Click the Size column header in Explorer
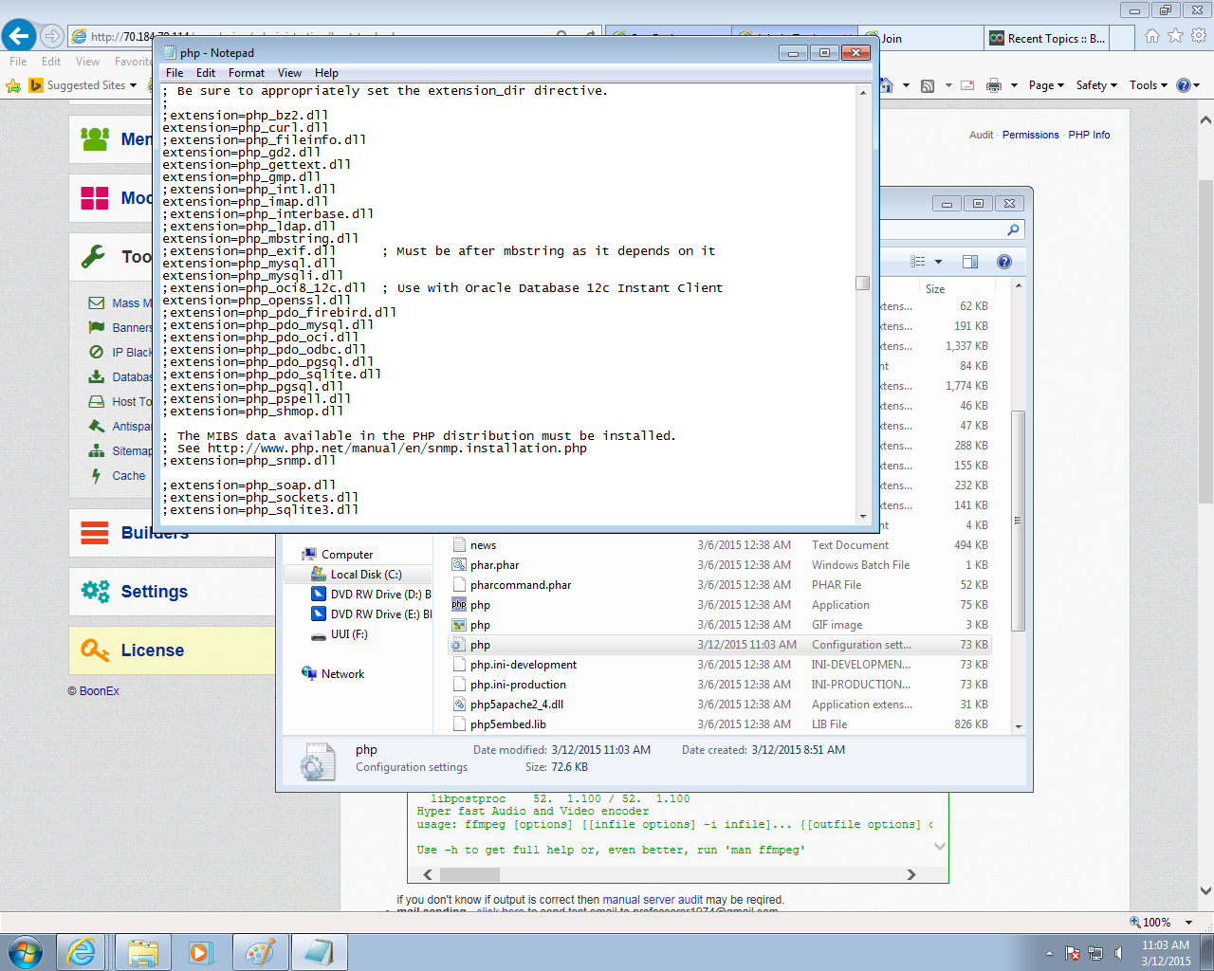The image size is (1214, 971). tap(935, 289)
